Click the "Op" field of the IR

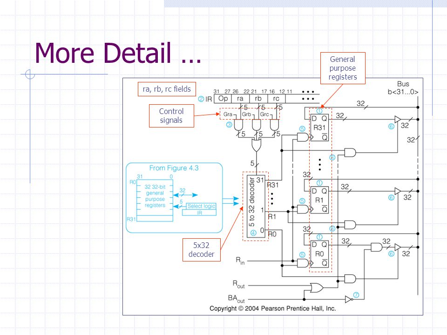(x=223, y=99)
